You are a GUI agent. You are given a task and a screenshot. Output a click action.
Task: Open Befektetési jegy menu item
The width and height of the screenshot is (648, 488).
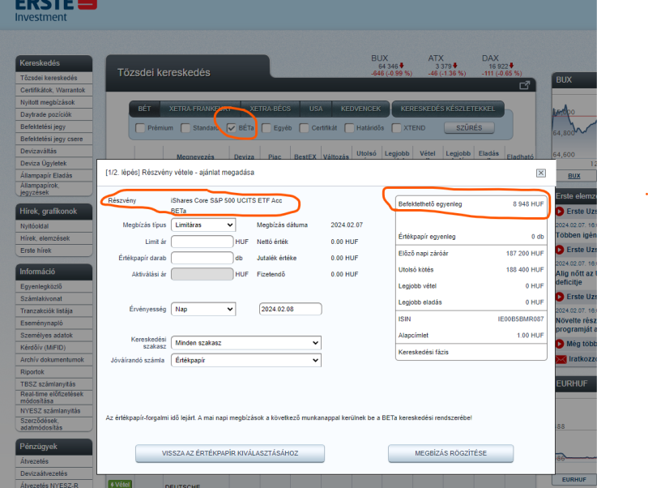(x=53, y=127)
